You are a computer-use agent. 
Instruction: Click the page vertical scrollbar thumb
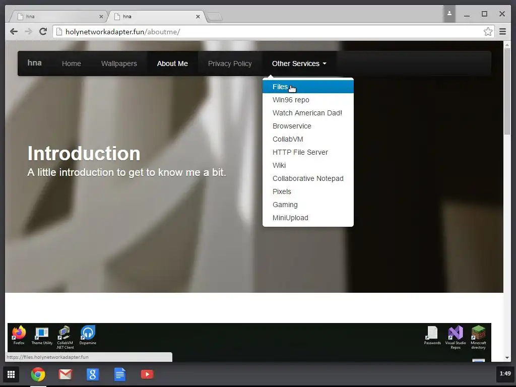coord(507,91)
